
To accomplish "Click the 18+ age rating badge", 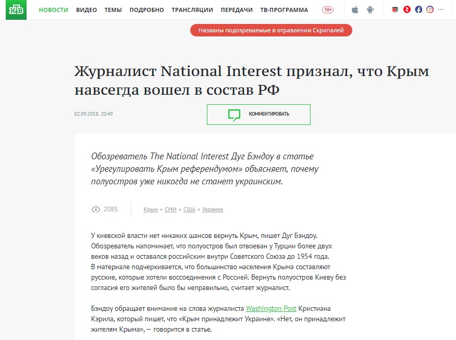I will pyautogui.click(x=328, y=10).
